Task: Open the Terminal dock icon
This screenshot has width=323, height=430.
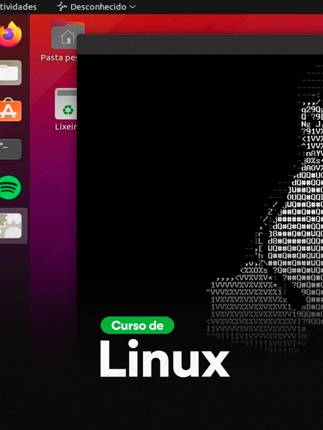Action: click(x=11, y=149)
